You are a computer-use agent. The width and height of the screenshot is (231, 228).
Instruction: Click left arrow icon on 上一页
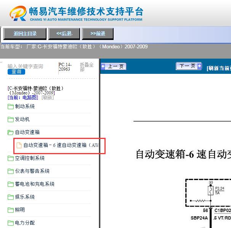pos(103,66)
